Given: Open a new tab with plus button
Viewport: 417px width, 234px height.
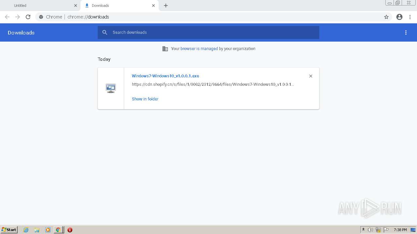Looking at the screenshot, I should click(166, 6).
